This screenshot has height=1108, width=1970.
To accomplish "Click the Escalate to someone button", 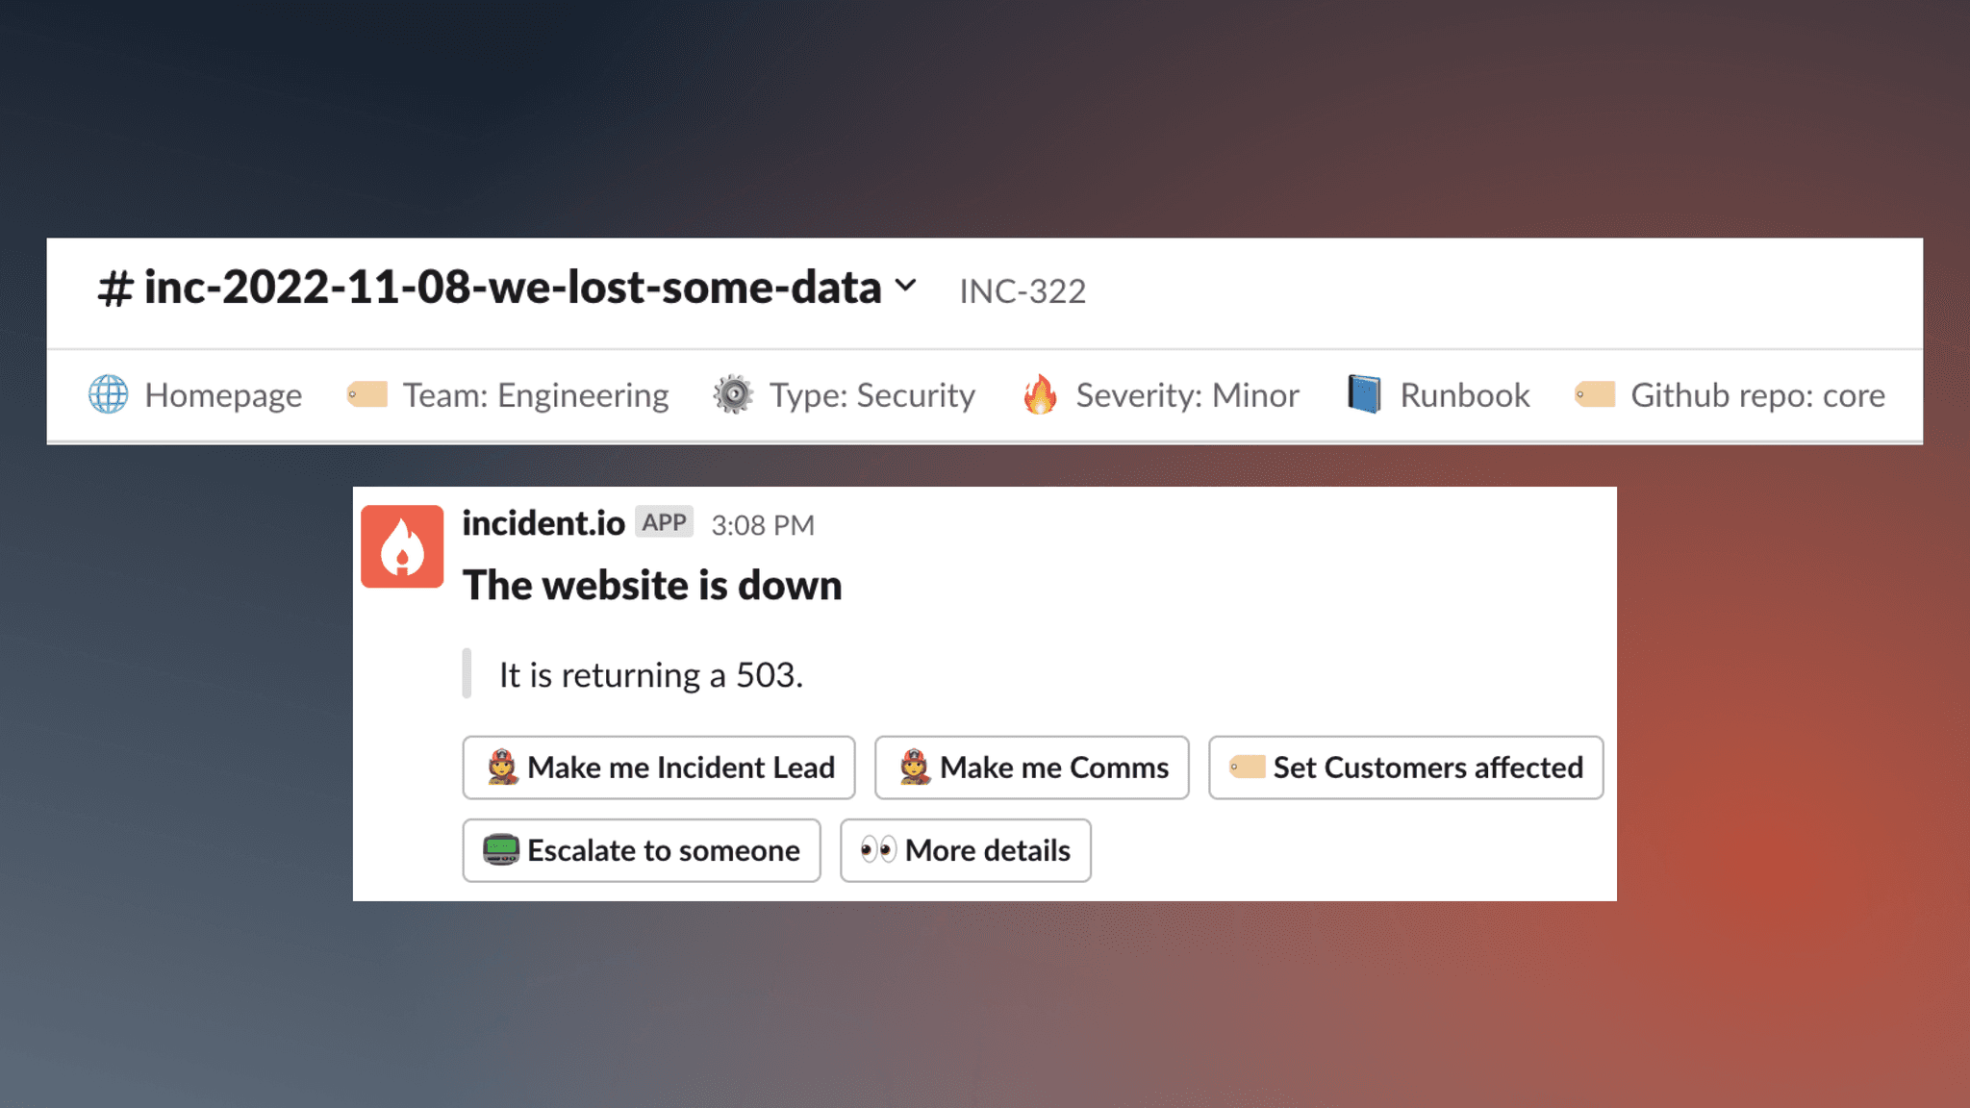I will click(642, 850).
